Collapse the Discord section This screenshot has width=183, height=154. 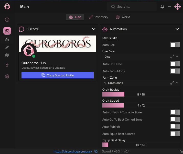pos(94,29)
